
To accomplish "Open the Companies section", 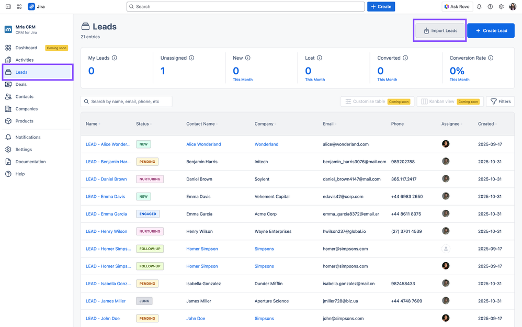I will [x=25, y=109].
